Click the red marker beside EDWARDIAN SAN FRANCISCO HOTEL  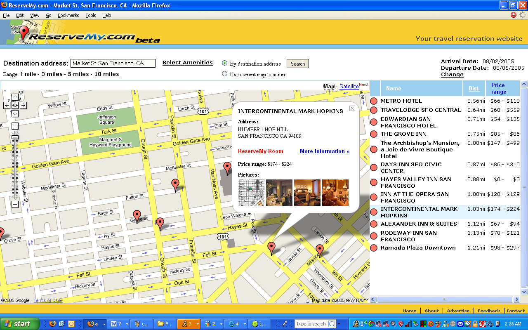click(374, 123)
